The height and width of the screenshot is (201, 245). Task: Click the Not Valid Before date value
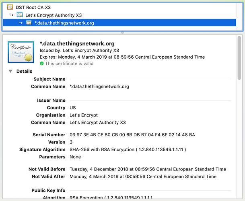[x=148, y=169]
